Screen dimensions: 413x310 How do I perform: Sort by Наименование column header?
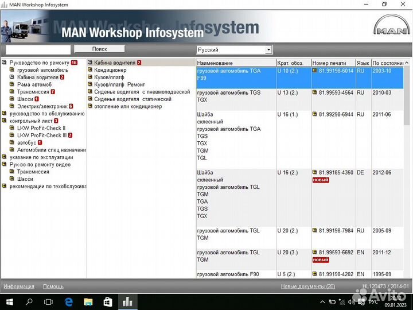[x=236, y=63]
